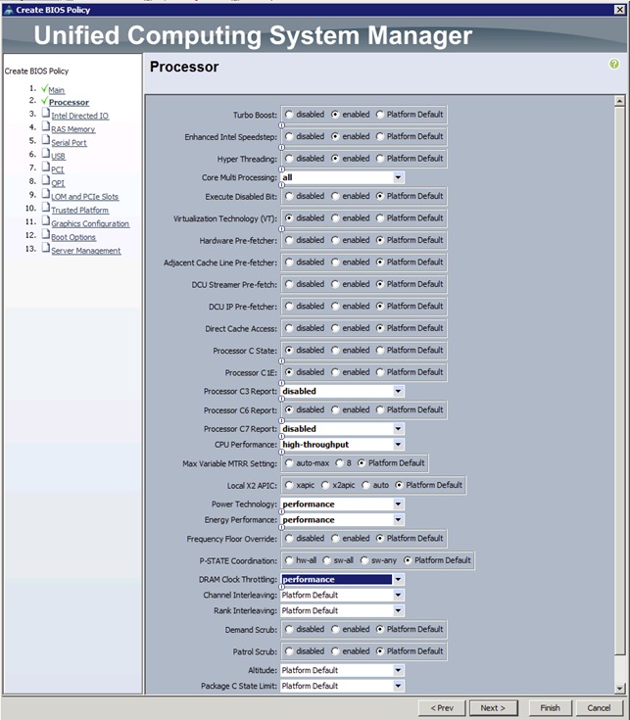Click page icon beside Server Management
The image size is (630, 720).
pyautogui.click(x=45, y=247)
